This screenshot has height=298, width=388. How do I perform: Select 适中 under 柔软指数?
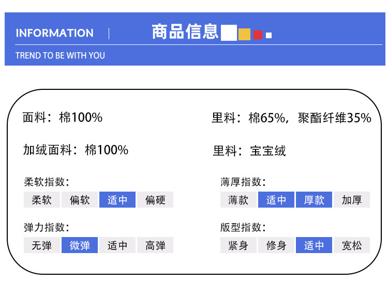[x=117, y=200]
